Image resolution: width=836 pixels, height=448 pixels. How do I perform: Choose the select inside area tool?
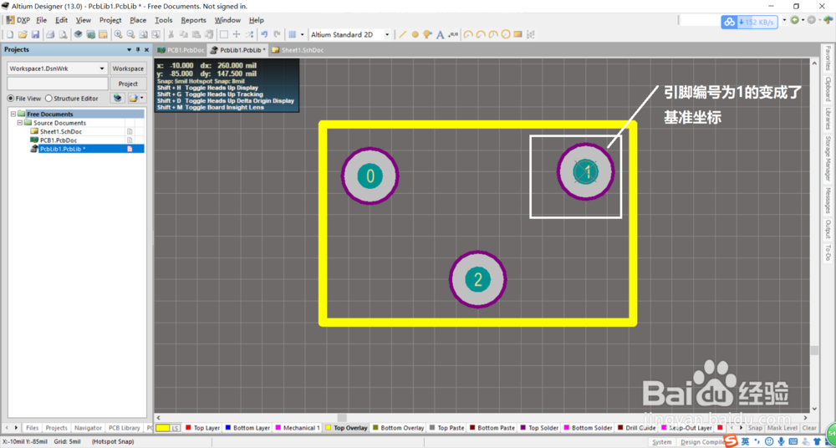[x=224, y=34]
